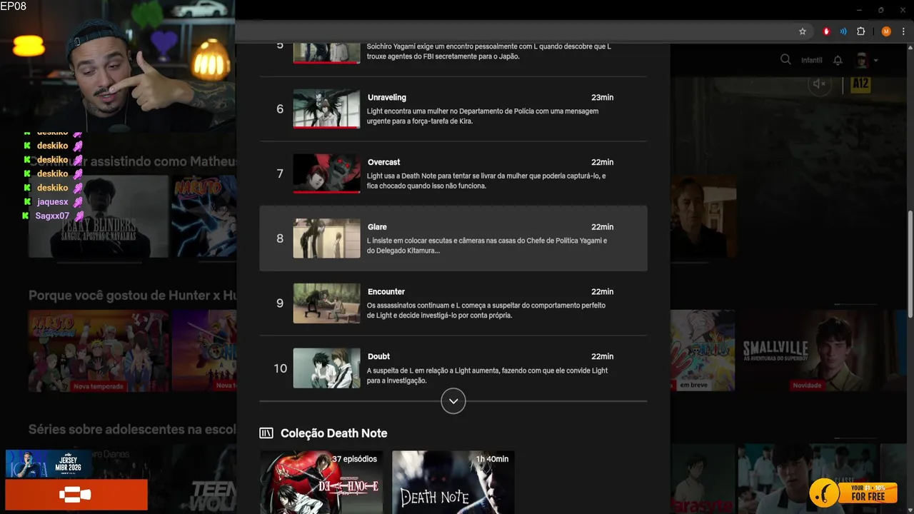Click episode number 7 in list
The image size is (914, 514).
click(280, 174)
